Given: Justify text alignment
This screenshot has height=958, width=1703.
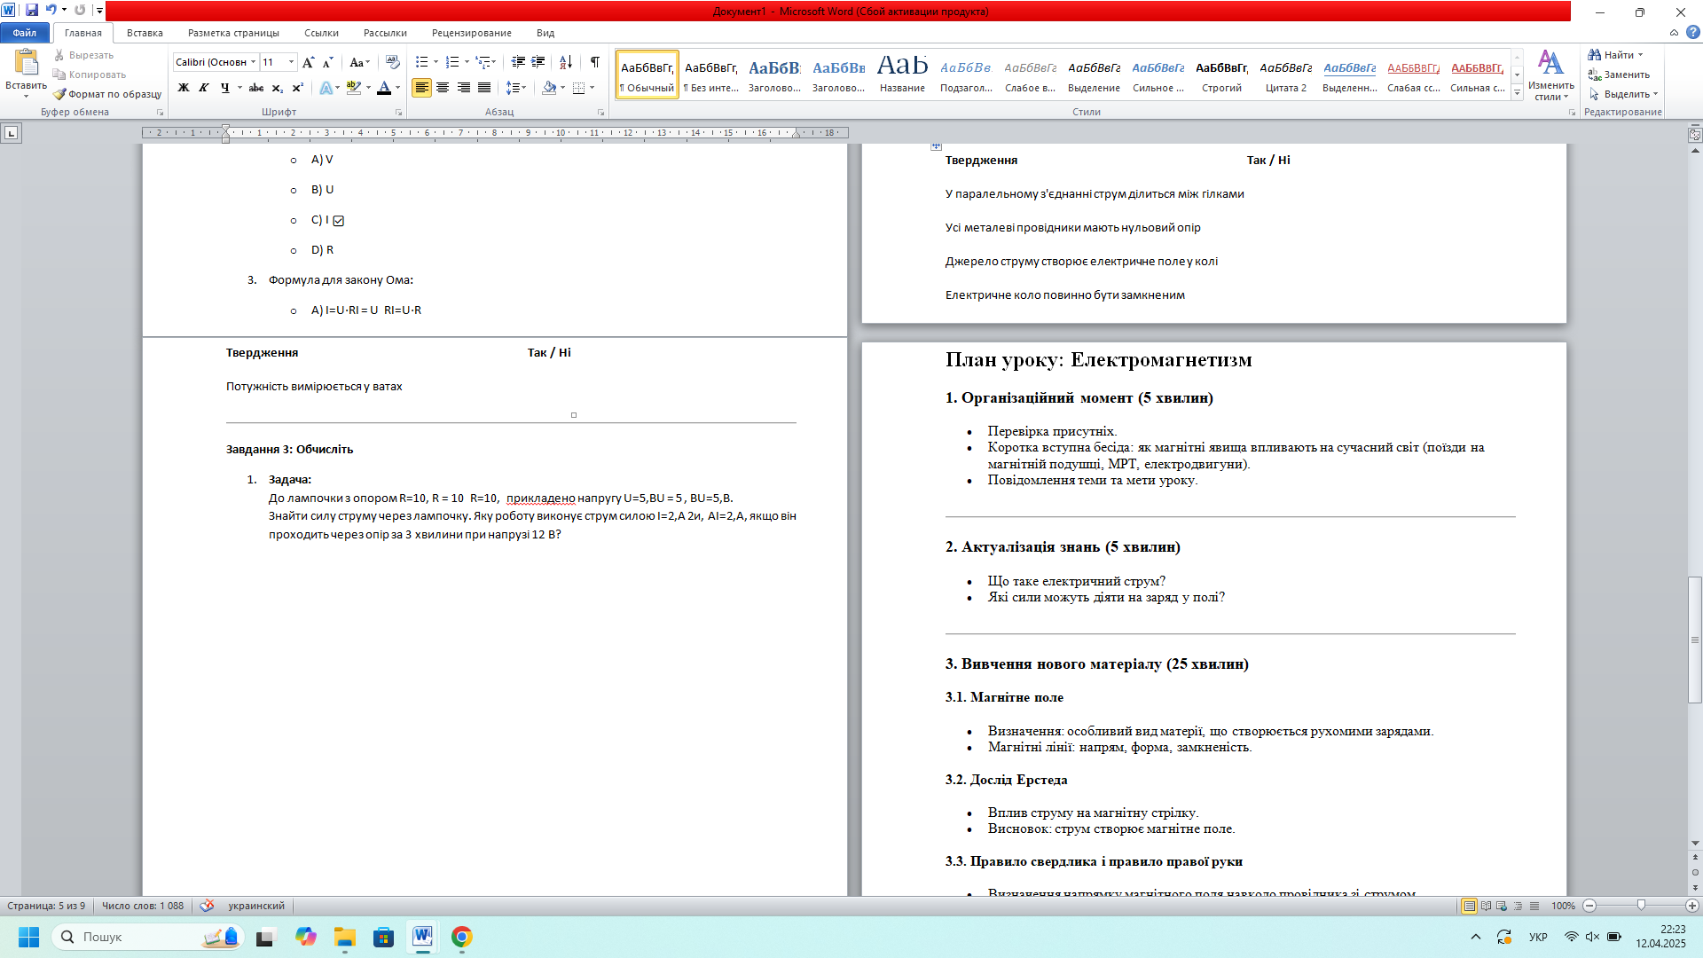Looking at the screenshot, I should [x=484, y=88].
